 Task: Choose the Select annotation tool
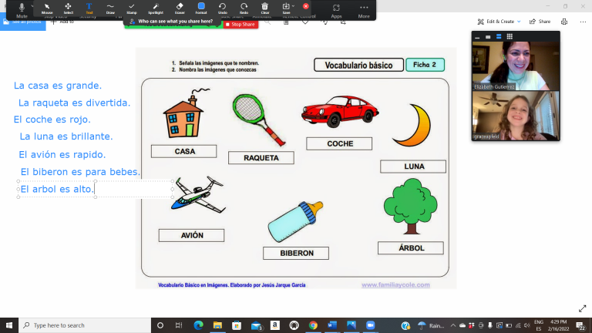pos(68,8)
